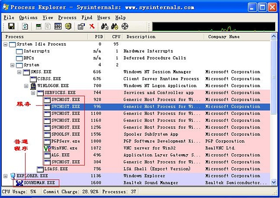Sort by the CPU column header

(x=114, y=37)
